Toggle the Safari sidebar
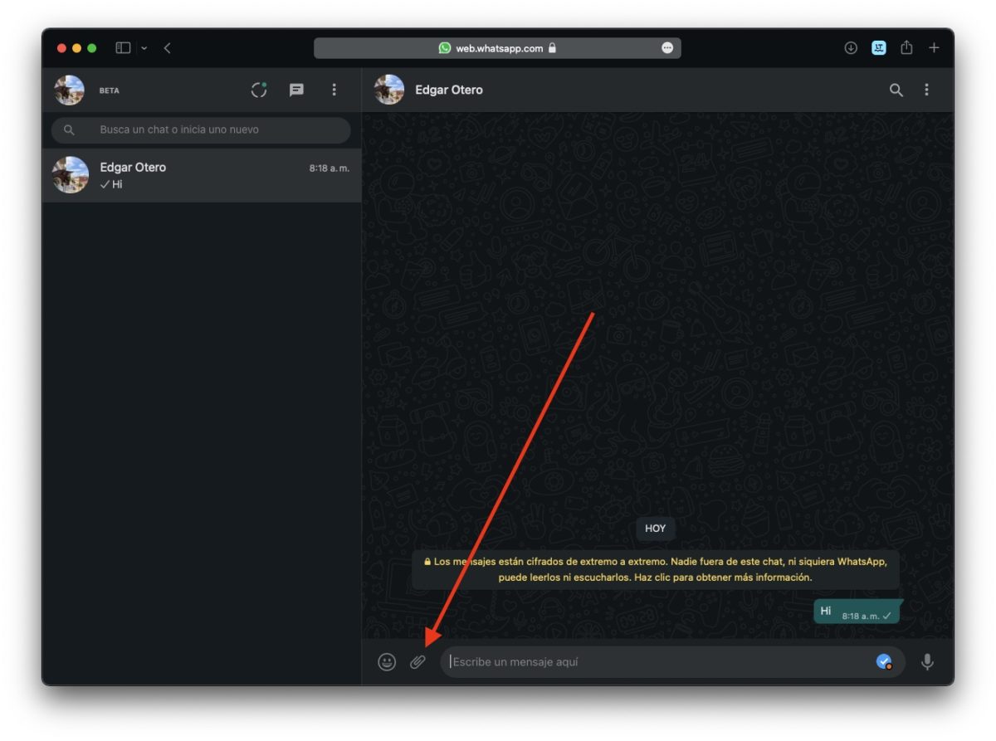The image size is (996, 741). coord(123,48)
